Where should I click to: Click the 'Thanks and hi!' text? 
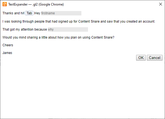pos(13,13)
